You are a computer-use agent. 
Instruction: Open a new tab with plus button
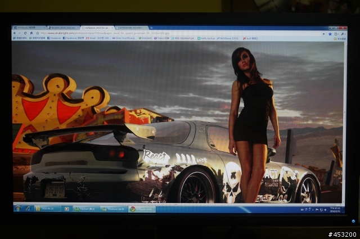[151, 28]
